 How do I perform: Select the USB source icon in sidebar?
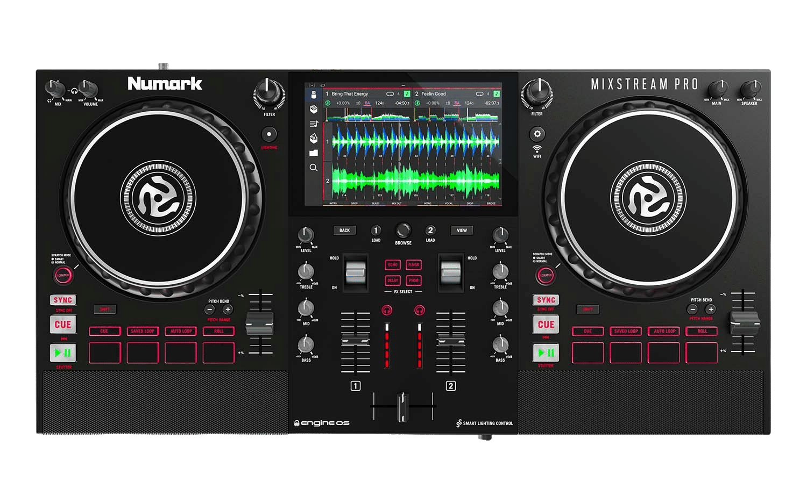click(314, 94)
